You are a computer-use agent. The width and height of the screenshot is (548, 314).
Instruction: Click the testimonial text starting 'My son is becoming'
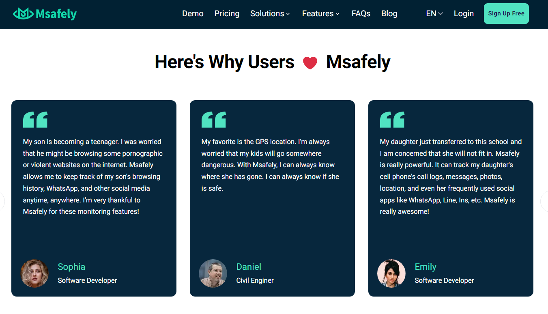(x=93, y=176)
